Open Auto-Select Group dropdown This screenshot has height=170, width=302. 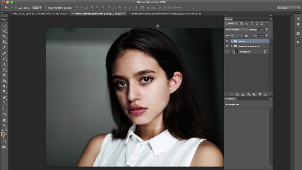click(37, 8)
